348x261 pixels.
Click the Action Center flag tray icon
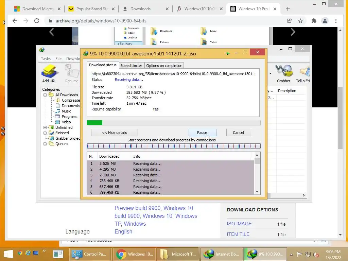click(299, 254)
